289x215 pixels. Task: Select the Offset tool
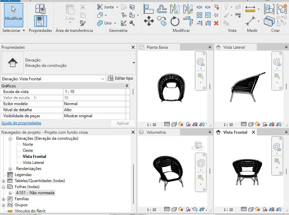click(162, 9)
